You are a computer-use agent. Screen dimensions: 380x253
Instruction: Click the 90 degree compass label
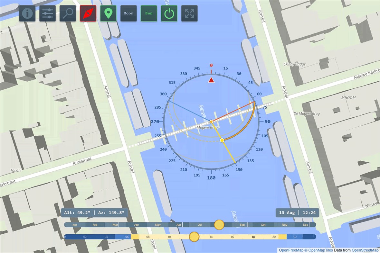point(268,122)
